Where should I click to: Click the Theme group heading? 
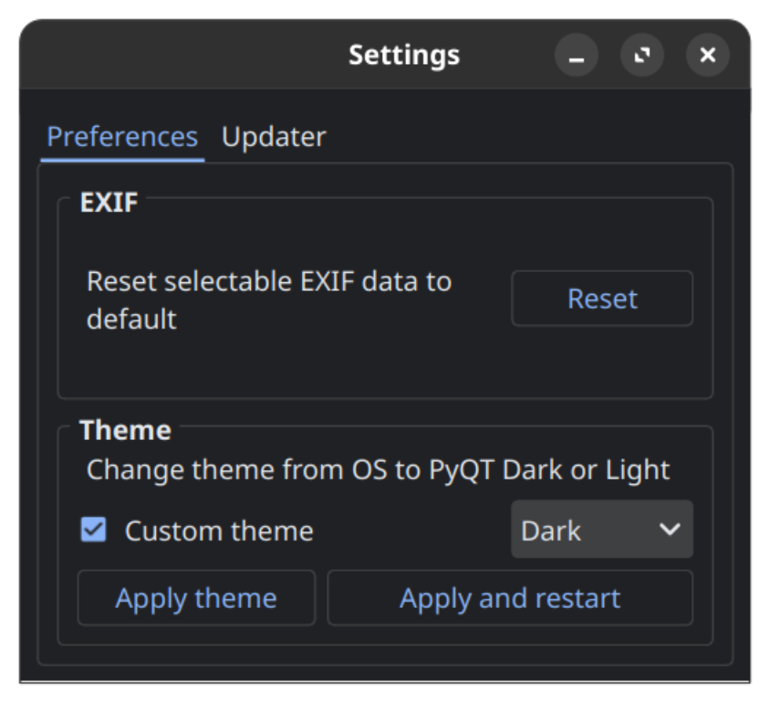[x=125, y=430]
